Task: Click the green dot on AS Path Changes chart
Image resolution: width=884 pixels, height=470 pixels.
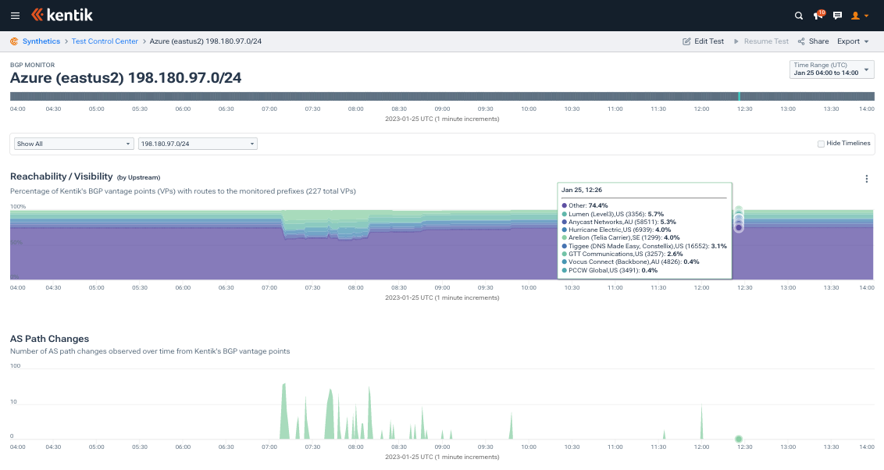Action: pyautogui.click(x=739, y=439)
